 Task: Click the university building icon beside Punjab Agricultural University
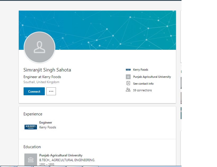[x=128, y=77]
